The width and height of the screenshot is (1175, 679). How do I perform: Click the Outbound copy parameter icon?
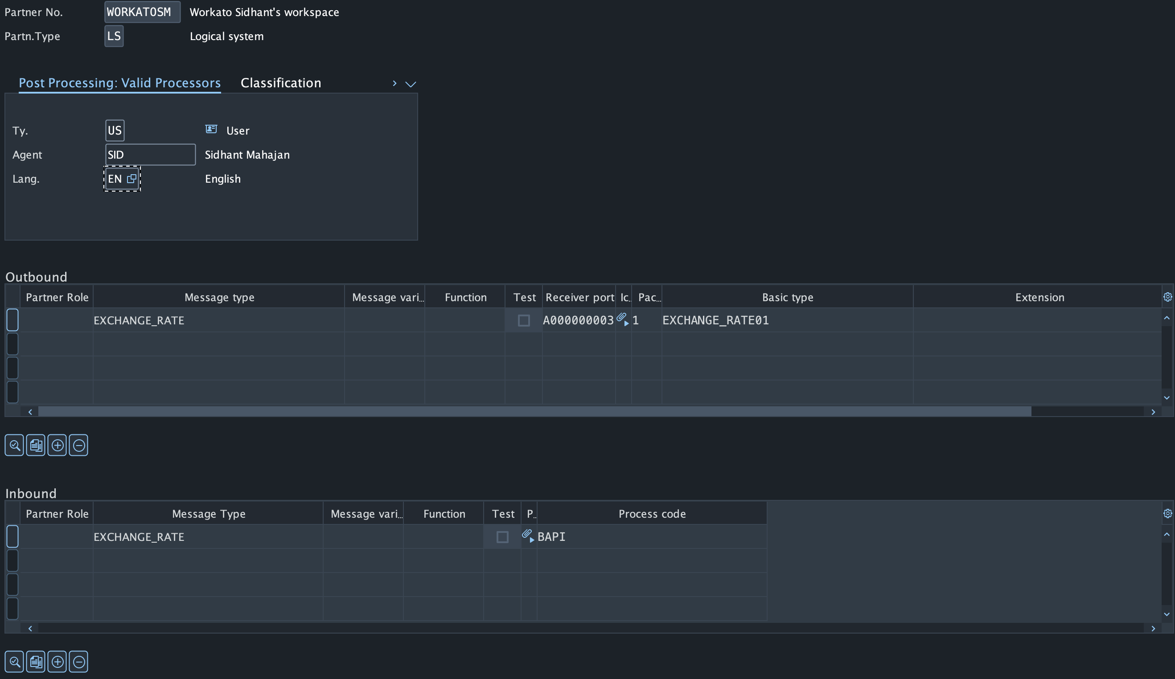36,445
